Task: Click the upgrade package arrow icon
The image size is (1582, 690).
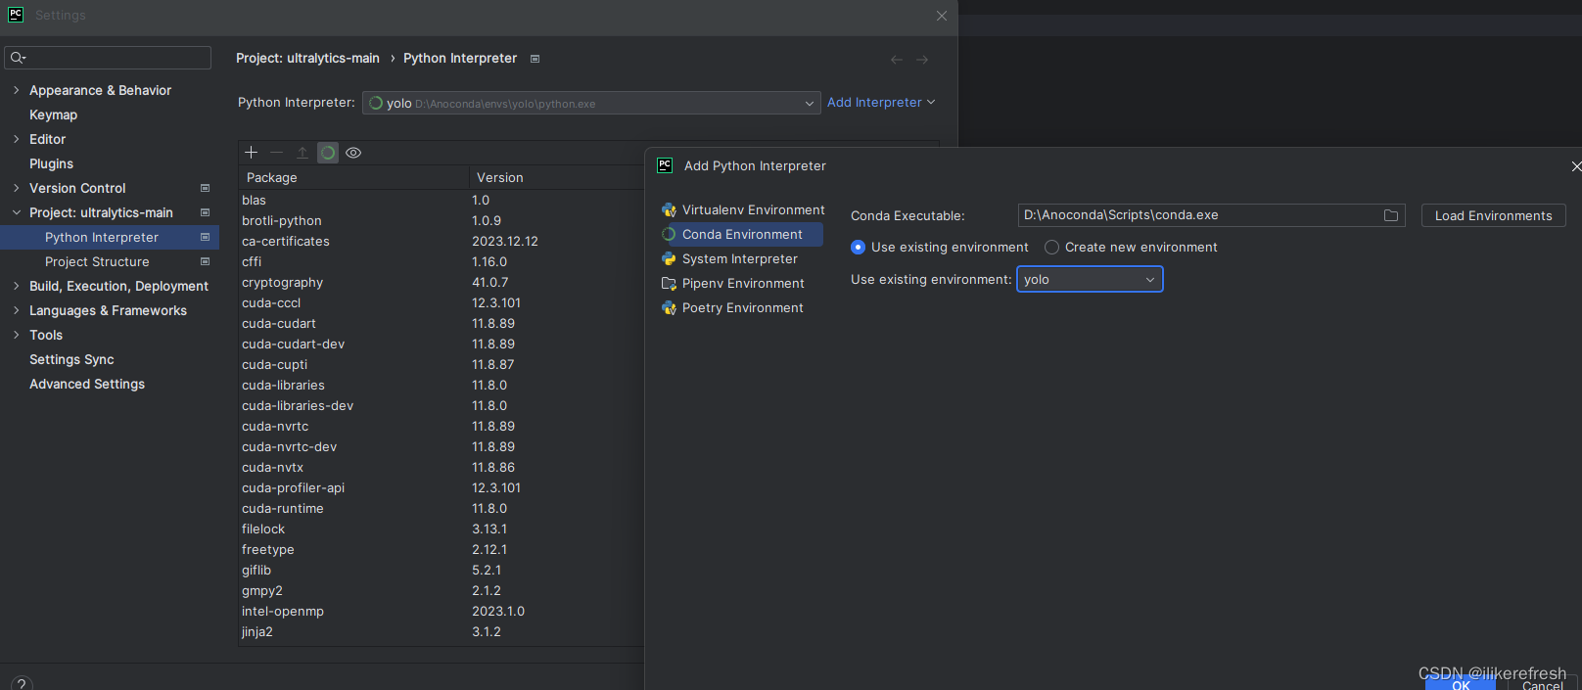Action: point(302,153)
